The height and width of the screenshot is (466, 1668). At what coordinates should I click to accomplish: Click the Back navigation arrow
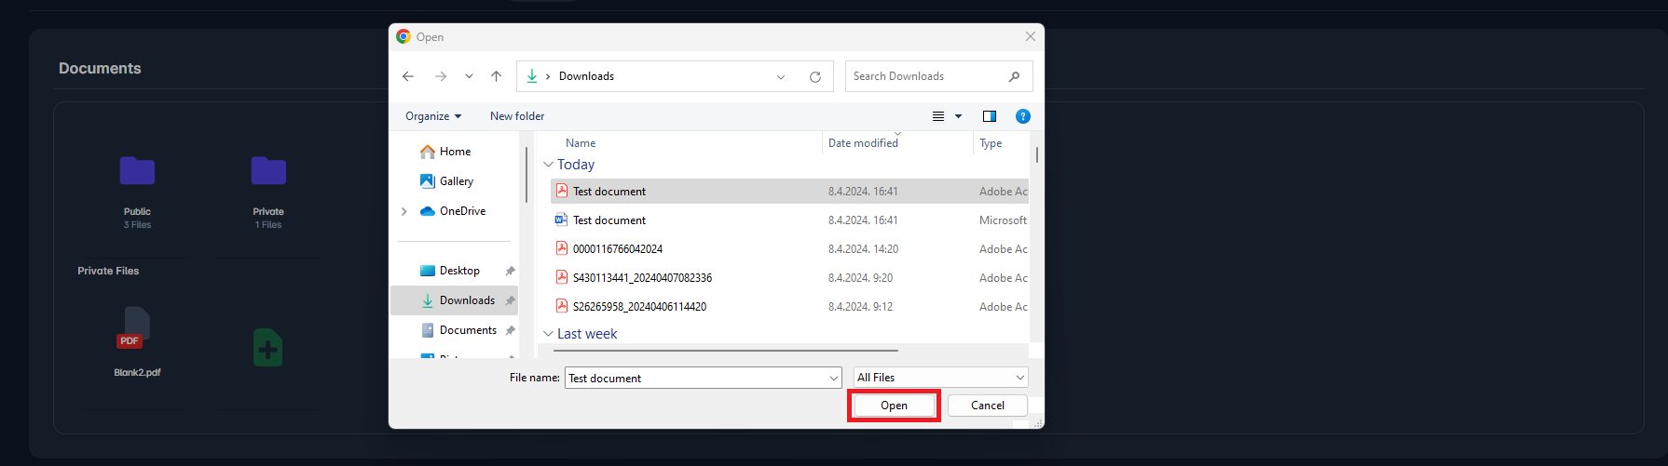[408, 76]
